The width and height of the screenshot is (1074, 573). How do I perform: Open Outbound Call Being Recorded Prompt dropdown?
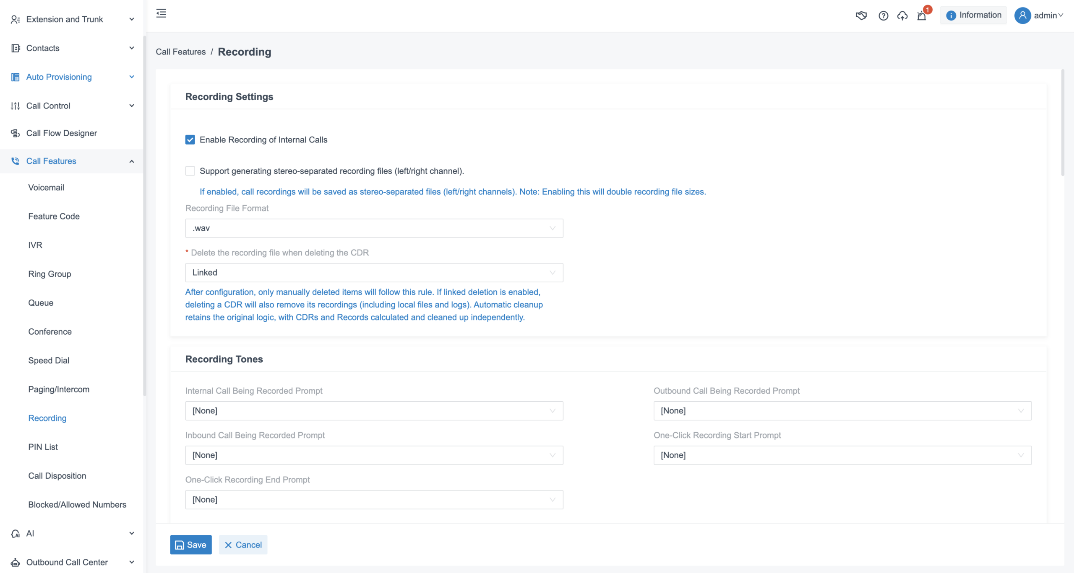[842, 411]
